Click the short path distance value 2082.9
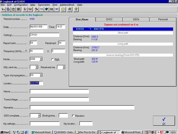 click(95, 37)
